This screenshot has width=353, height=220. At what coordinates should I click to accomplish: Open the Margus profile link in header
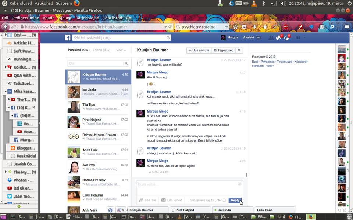click(x=229, y=37)
